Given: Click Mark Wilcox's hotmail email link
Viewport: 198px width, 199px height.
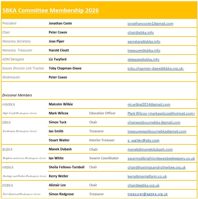Looking at the screenshot, I should click(161, 113).
